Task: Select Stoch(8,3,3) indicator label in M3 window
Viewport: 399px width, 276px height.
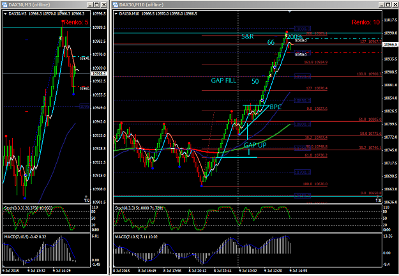Action: tap(28, 208)
